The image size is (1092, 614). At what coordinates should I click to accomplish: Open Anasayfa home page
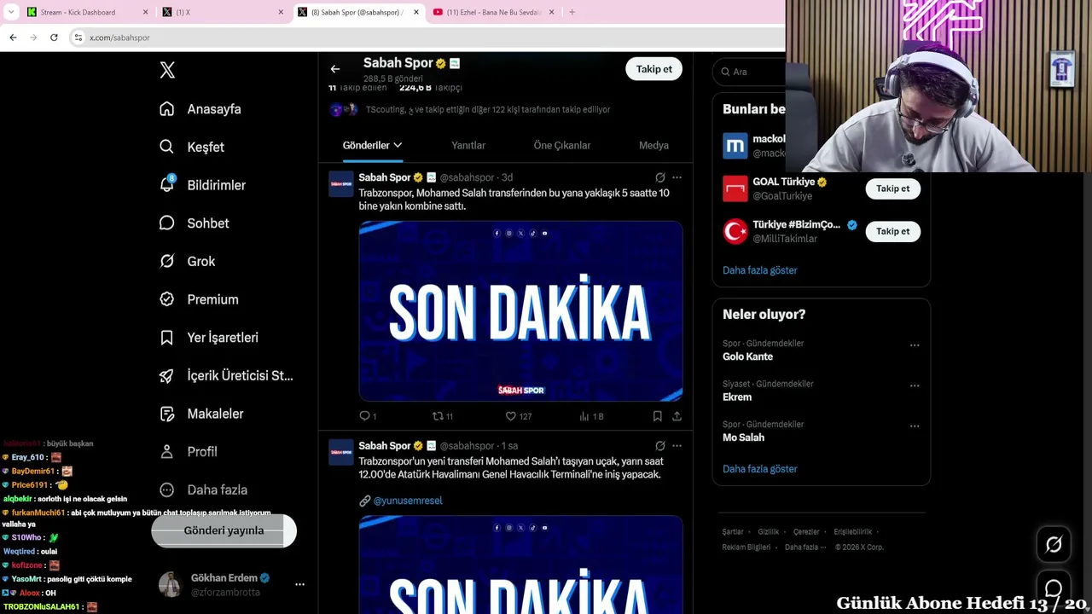point(201,109)
